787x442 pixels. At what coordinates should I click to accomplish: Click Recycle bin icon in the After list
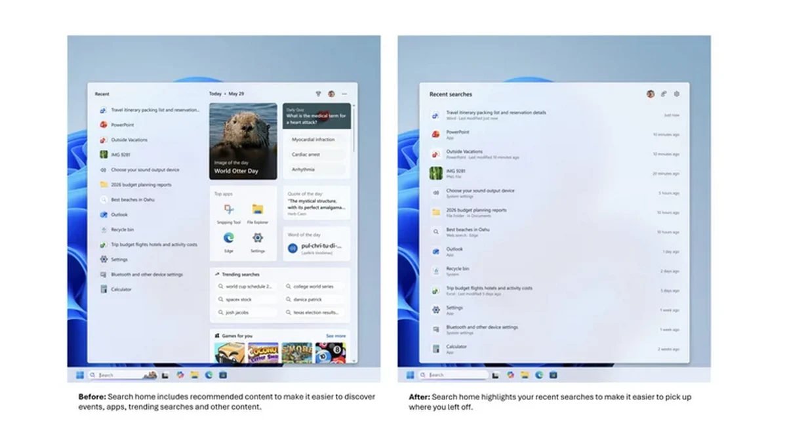pyautogui.click(x=435, y=271)
